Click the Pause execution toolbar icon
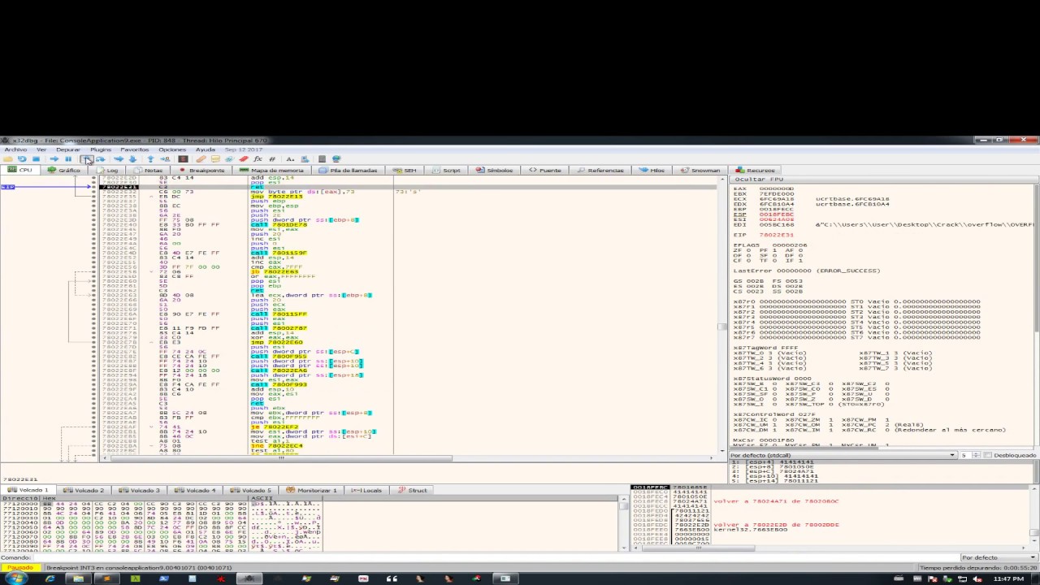 68,159
